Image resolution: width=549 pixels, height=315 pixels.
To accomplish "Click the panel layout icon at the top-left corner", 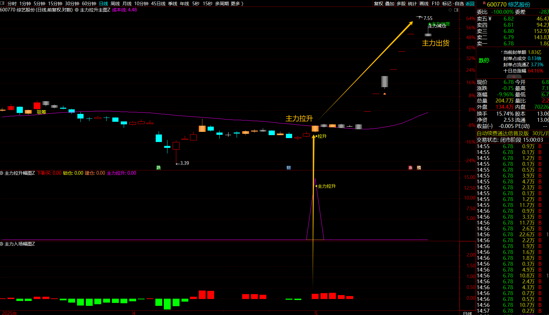I will [x=3, y=3].
